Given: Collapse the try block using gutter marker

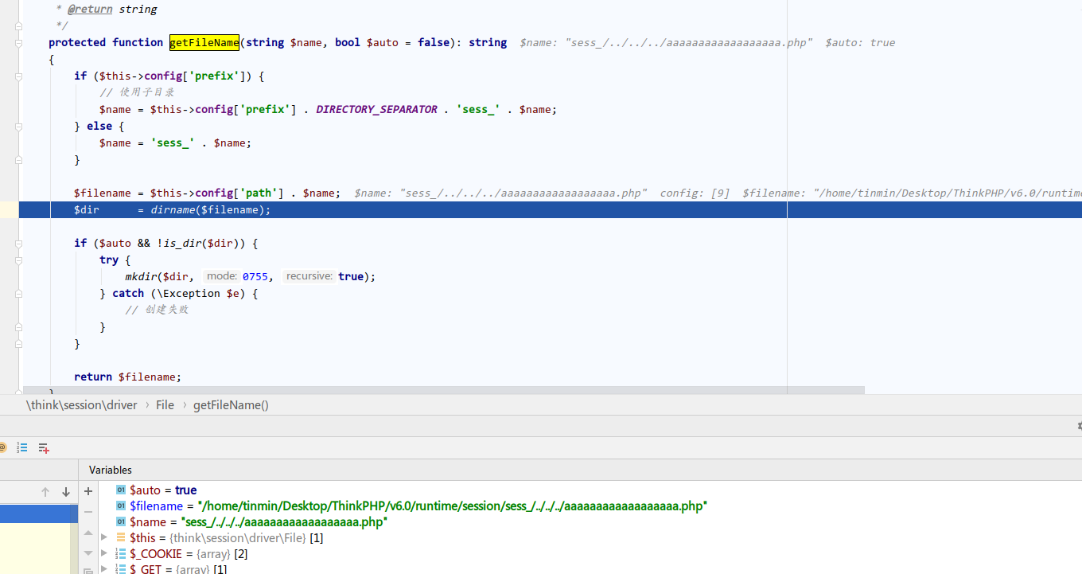Looking at the screenshot, I should [18, 260].
